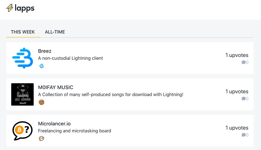Click the Freelancing and microtasking board description
Image resolution: width=261 pixels, height=150 pixels.
coord(75,131)
